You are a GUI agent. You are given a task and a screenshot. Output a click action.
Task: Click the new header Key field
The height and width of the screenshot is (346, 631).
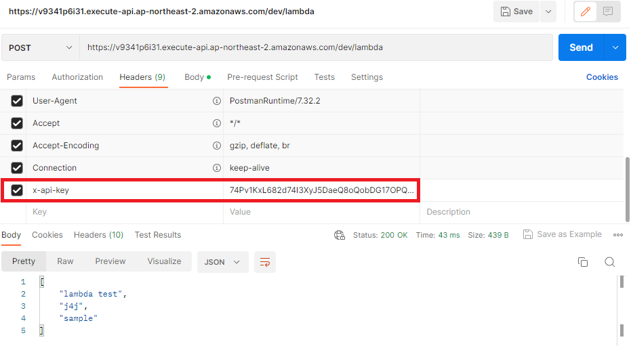click(x=125, y=212)
